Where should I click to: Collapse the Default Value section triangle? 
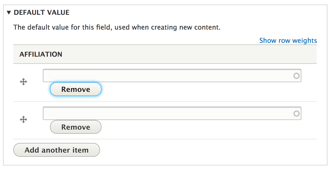(9, 13)
